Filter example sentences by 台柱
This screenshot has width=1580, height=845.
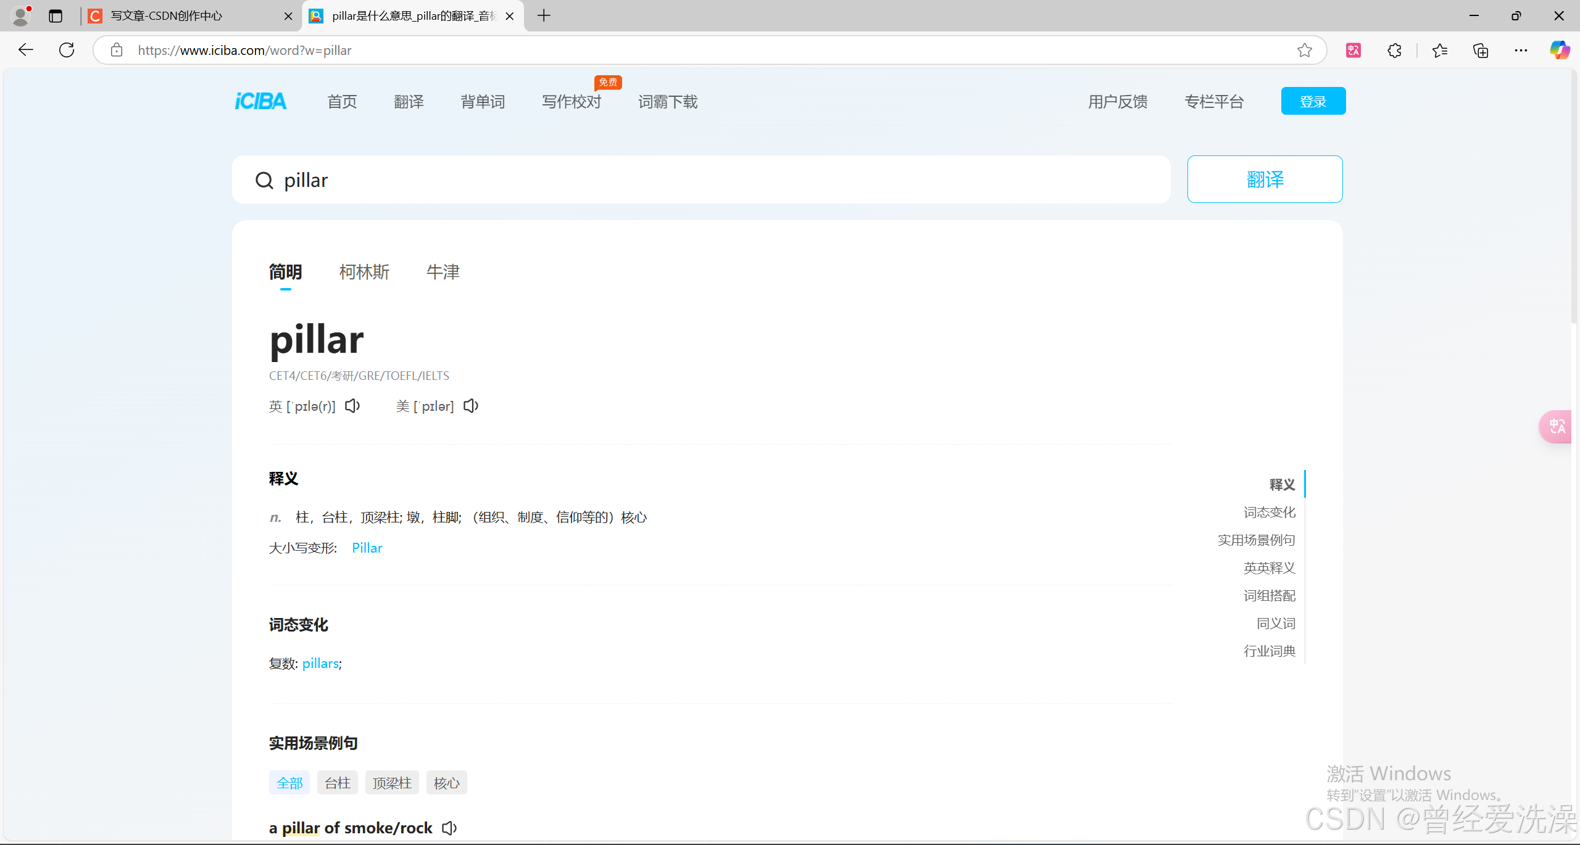point(338,783)
